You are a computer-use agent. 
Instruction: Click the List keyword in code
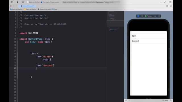coord(33,54)
